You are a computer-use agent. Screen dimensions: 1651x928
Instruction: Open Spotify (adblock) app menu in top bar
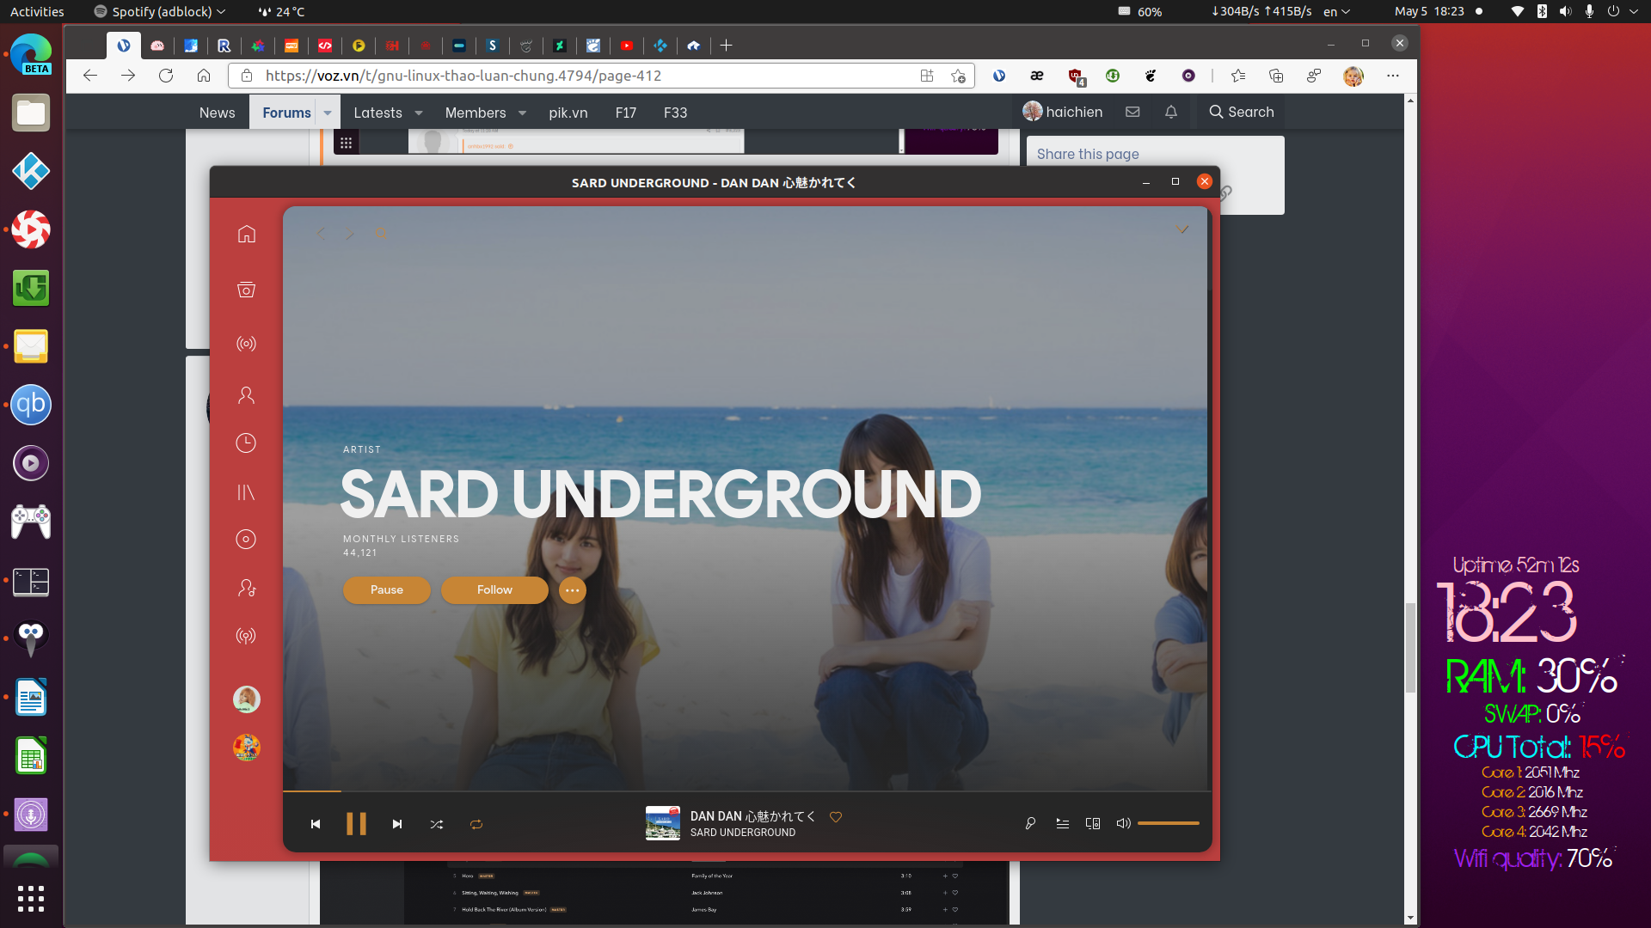click(x=160, y=11)
